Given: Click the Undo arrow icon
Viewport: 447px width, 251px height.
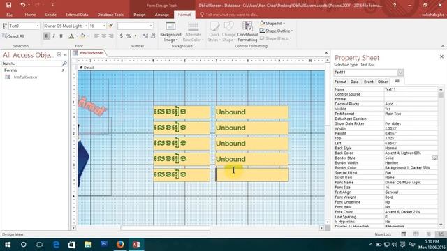Looking at the screenshot, I should pyautogui.click(x=23, y=5).
